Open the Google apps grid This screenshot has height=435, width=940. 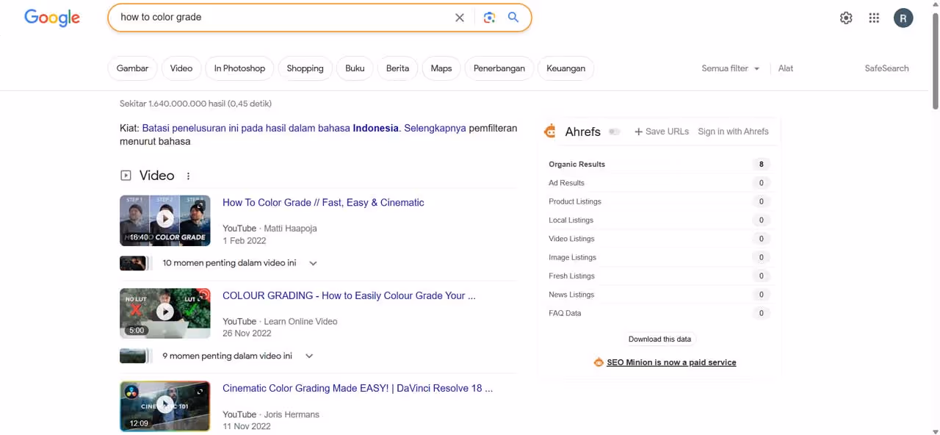click(874, 18)
